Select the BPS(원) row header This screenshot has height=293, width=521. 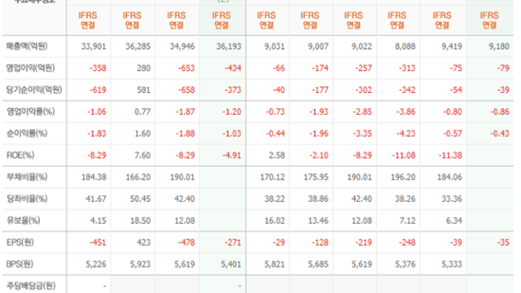(20, 264)
